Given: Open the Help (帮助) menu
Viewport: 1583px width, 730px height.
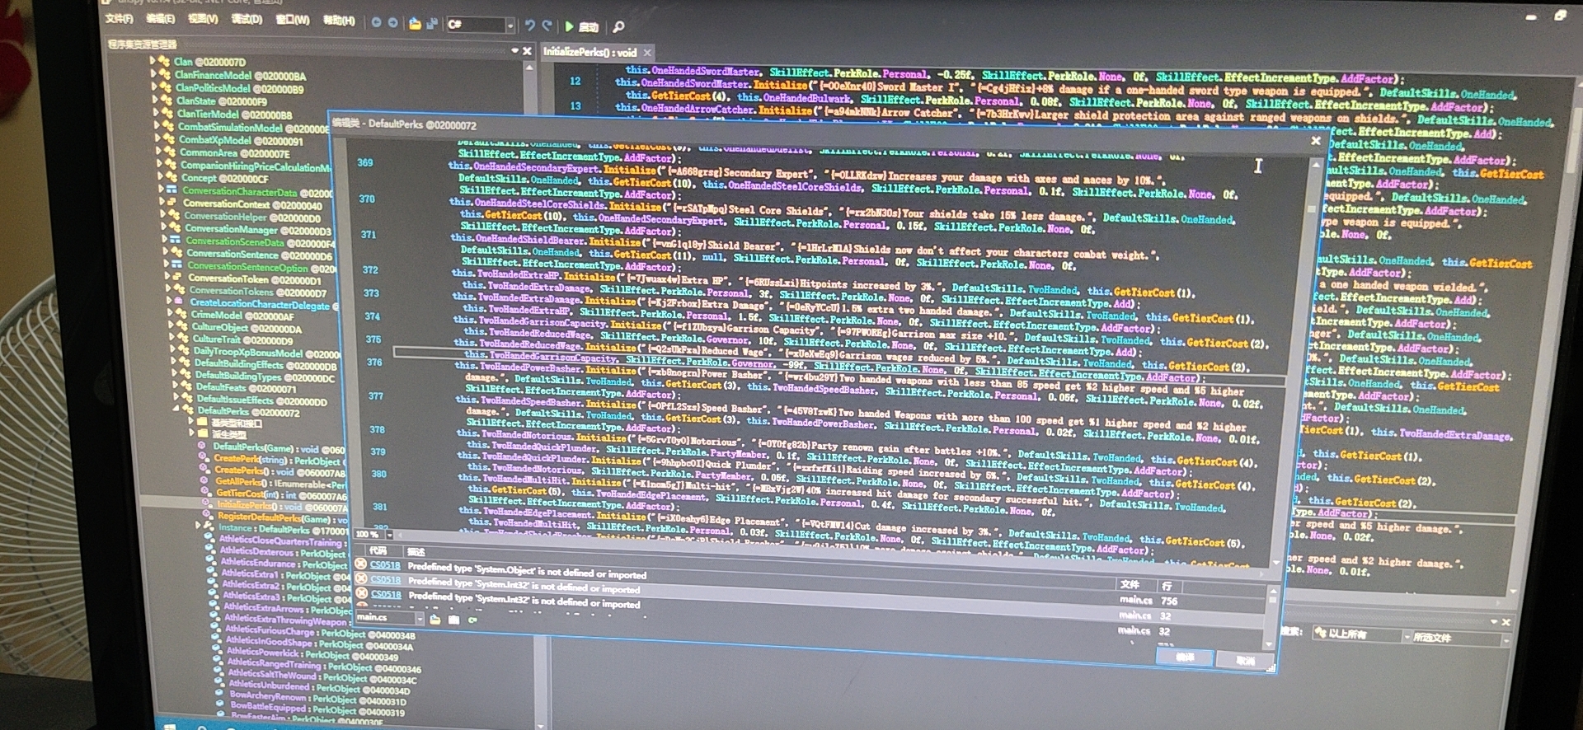Looking at the screenshot, I should 339,21.
